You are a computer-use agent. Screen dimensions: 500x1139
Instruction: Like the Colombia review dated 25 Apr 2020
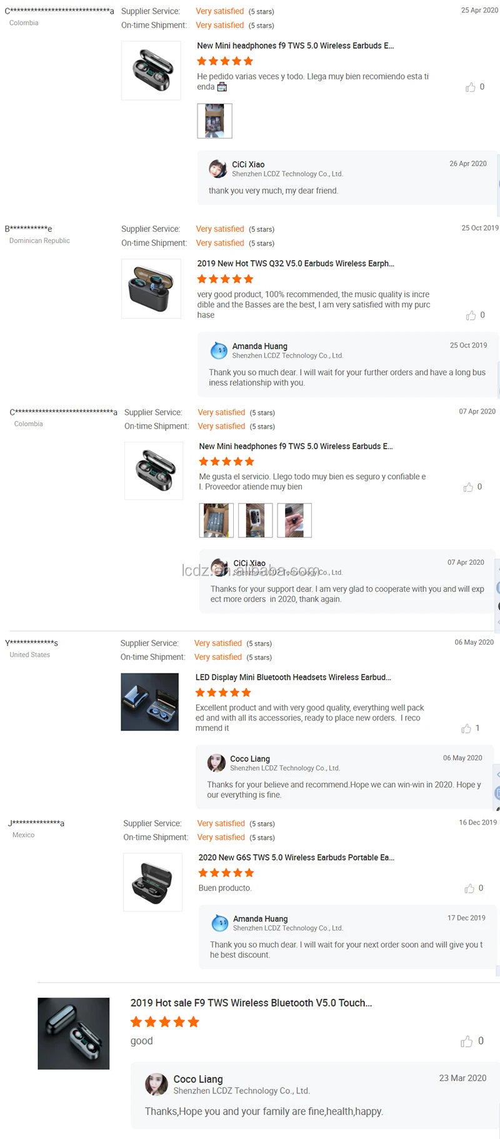click(471, 87)
